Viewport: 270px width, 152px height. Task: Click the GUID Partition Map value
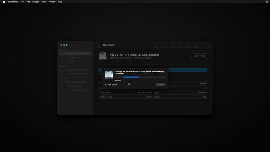click(144, 92)
